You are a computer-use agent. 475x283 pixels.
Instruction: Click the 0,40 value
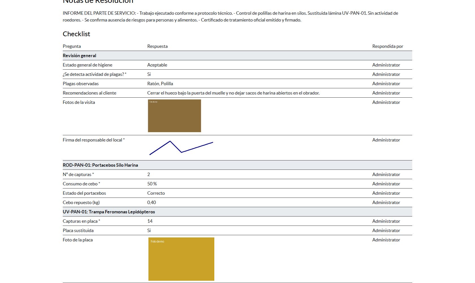pyautogui.click(x=152, y=202)
